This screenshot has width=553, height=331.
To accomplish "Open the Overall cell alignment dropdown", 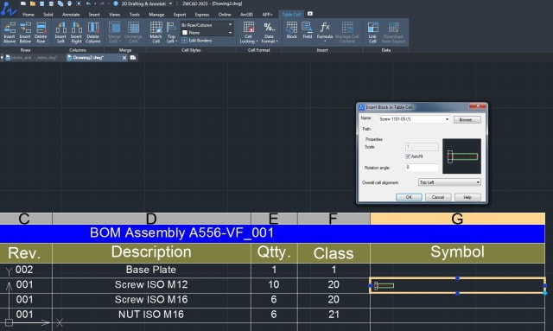I will click(449, 182).
